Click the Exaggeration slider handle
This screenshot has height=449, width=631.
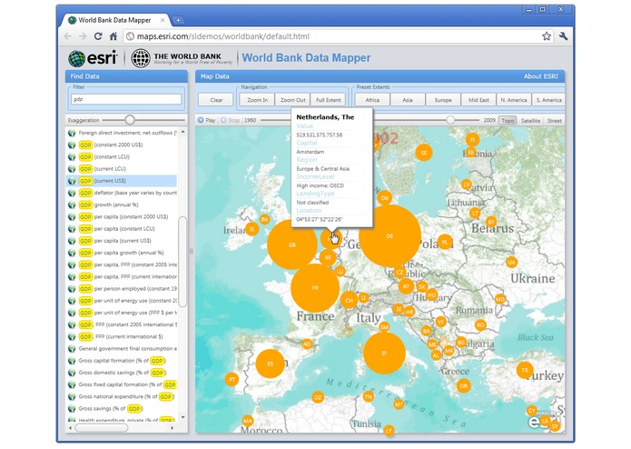130,120
